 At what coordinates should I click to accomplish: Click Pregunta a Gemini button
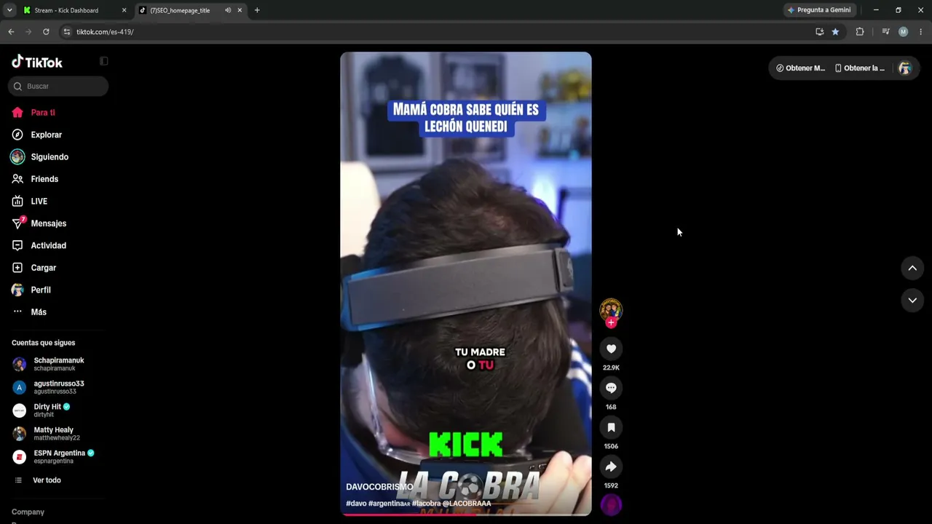pos(819,10)
